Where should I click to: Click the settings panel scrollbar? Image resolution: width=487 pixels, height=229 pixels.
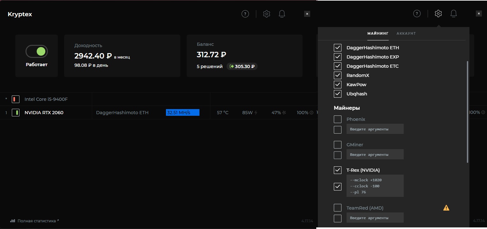tap(468, 112)
